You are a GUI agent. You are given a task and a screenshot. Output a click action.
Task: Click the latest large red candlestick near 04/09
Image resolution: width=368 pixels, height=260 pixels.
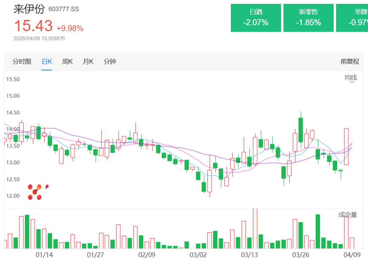pos(346,146)
